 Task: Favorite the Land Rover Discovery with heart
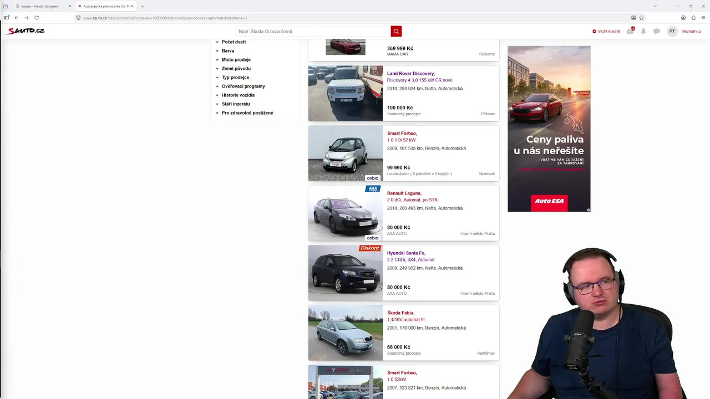[376, 73]
